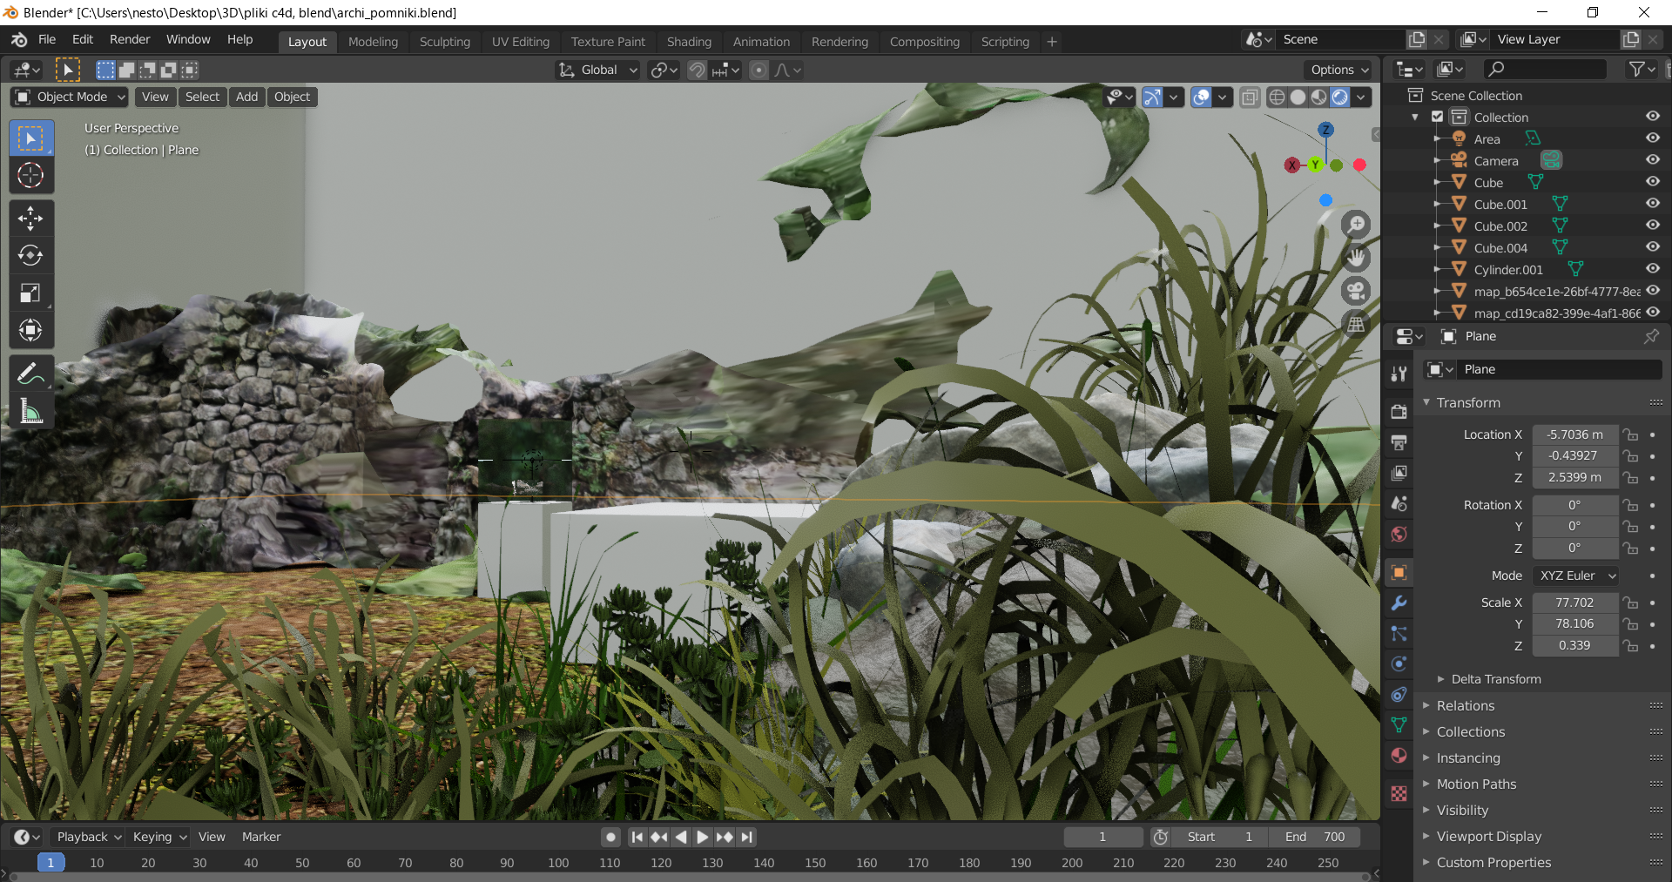Viewport: 1672px width, 882px height.
Task: Select the Measure tool
Action: [x=30, y=411]
